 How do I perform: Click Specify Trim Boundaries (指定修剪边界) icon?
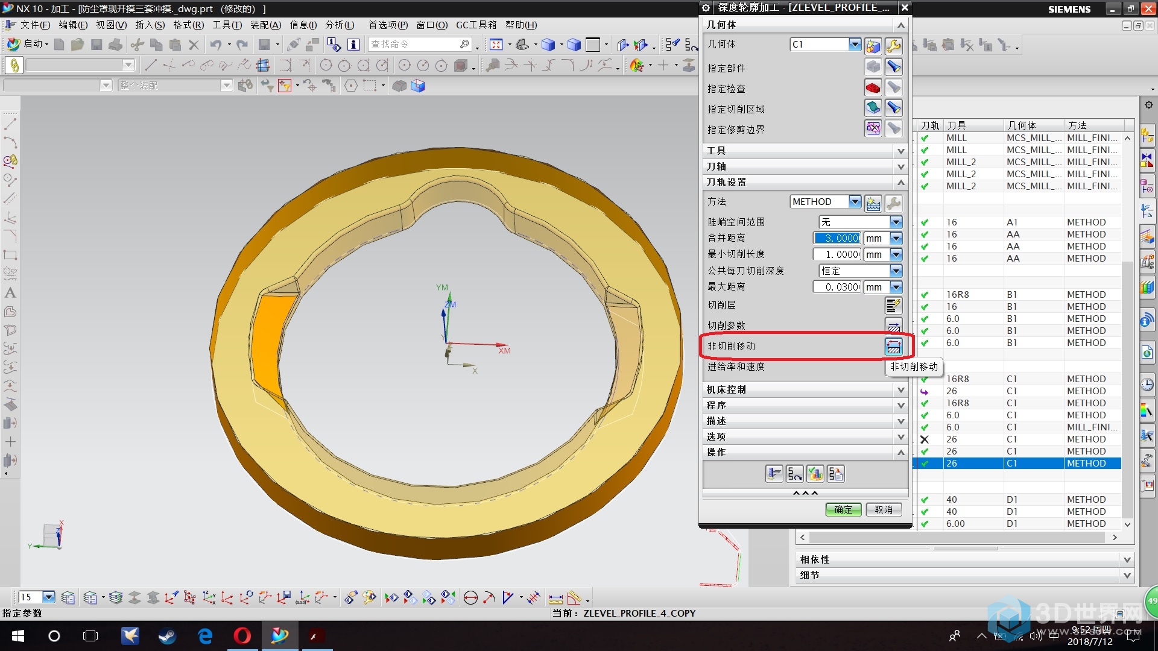tap(873, 128)
